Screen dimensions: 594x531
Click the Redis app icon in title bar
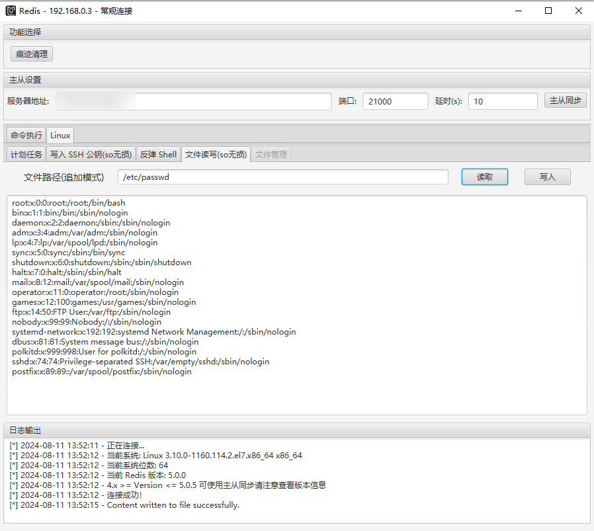11,11
